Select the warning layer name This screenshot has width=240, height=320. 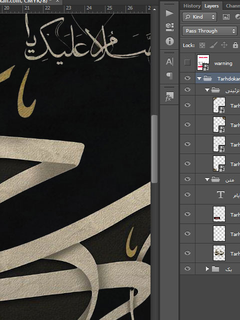[223, 63]
